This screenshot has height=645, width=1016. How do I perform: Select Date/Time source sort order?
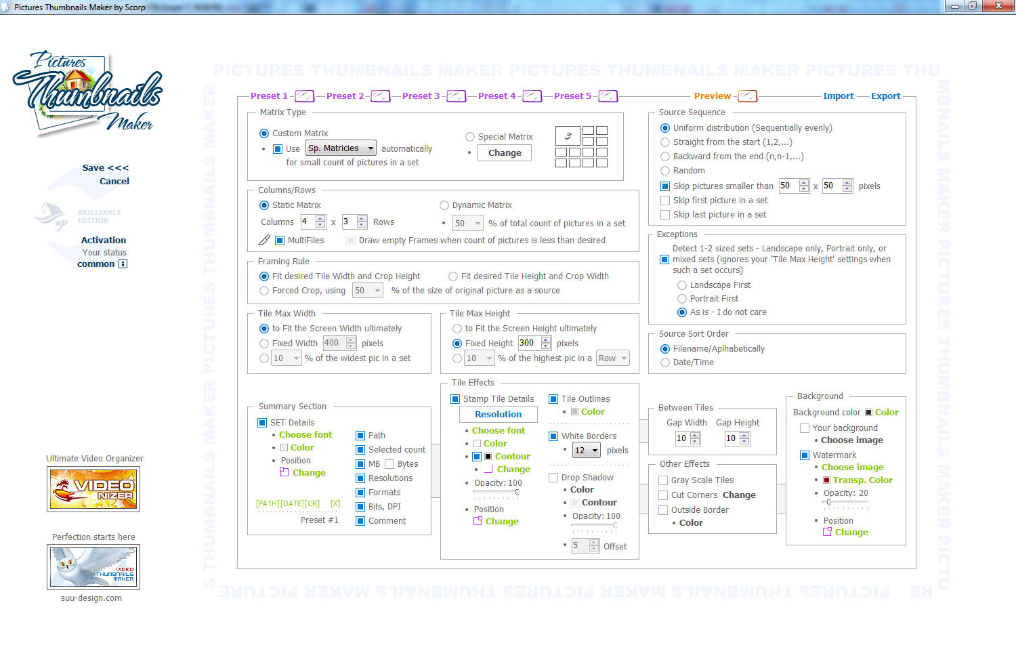[x=665, y=362]
